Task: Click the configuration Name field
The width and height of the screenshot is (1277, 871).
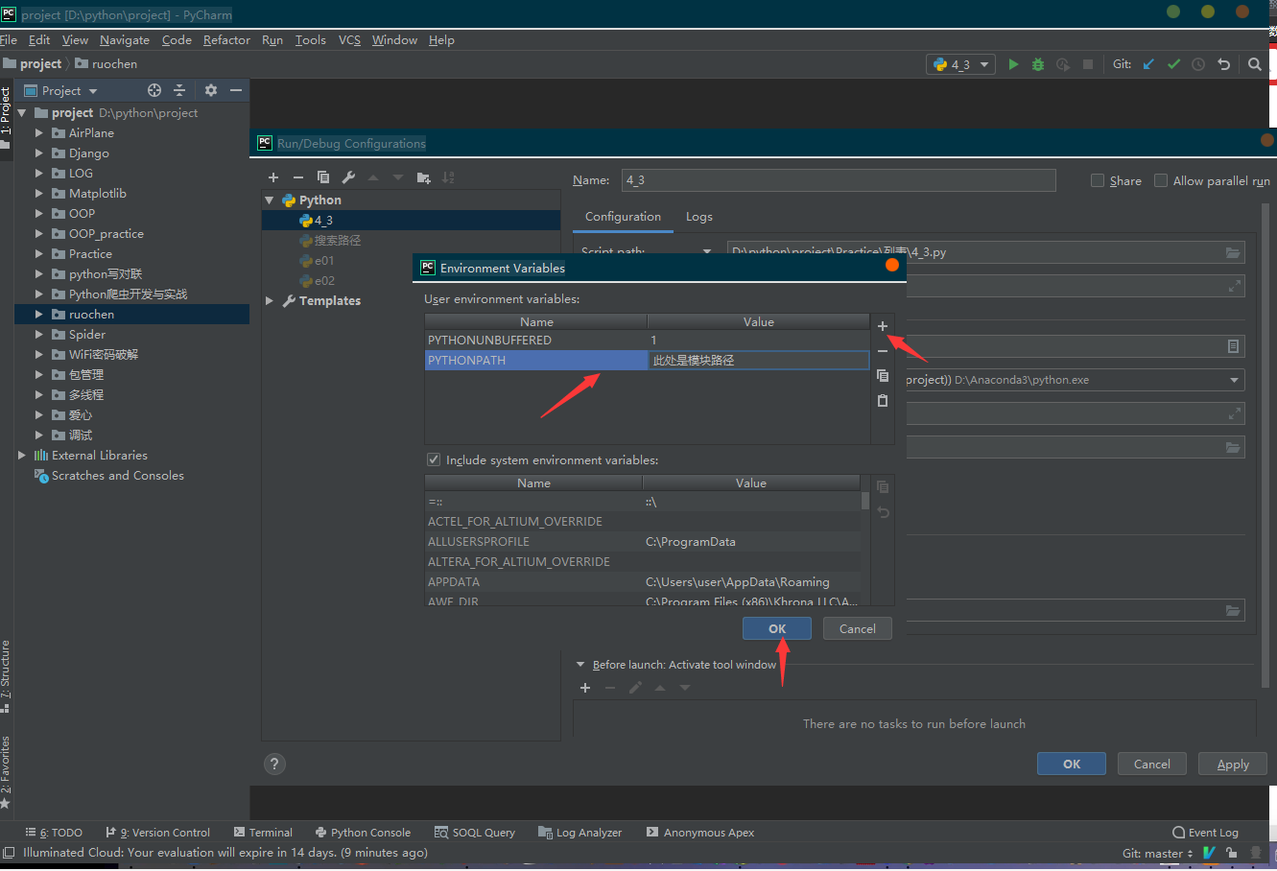Action: coord(839,180)
